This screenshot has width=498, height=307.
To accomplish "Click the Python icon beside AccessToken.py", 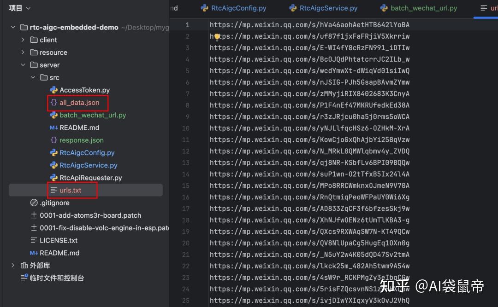I will (53, 90).
